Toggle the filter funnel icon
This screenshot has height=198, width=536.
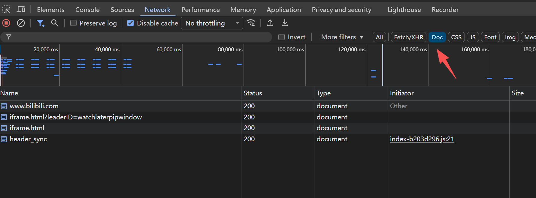[41, 23]
